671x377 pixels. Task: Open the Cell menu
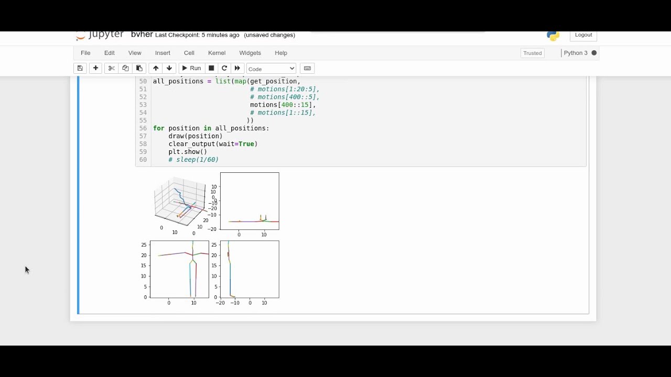click(x=189, y=53)
